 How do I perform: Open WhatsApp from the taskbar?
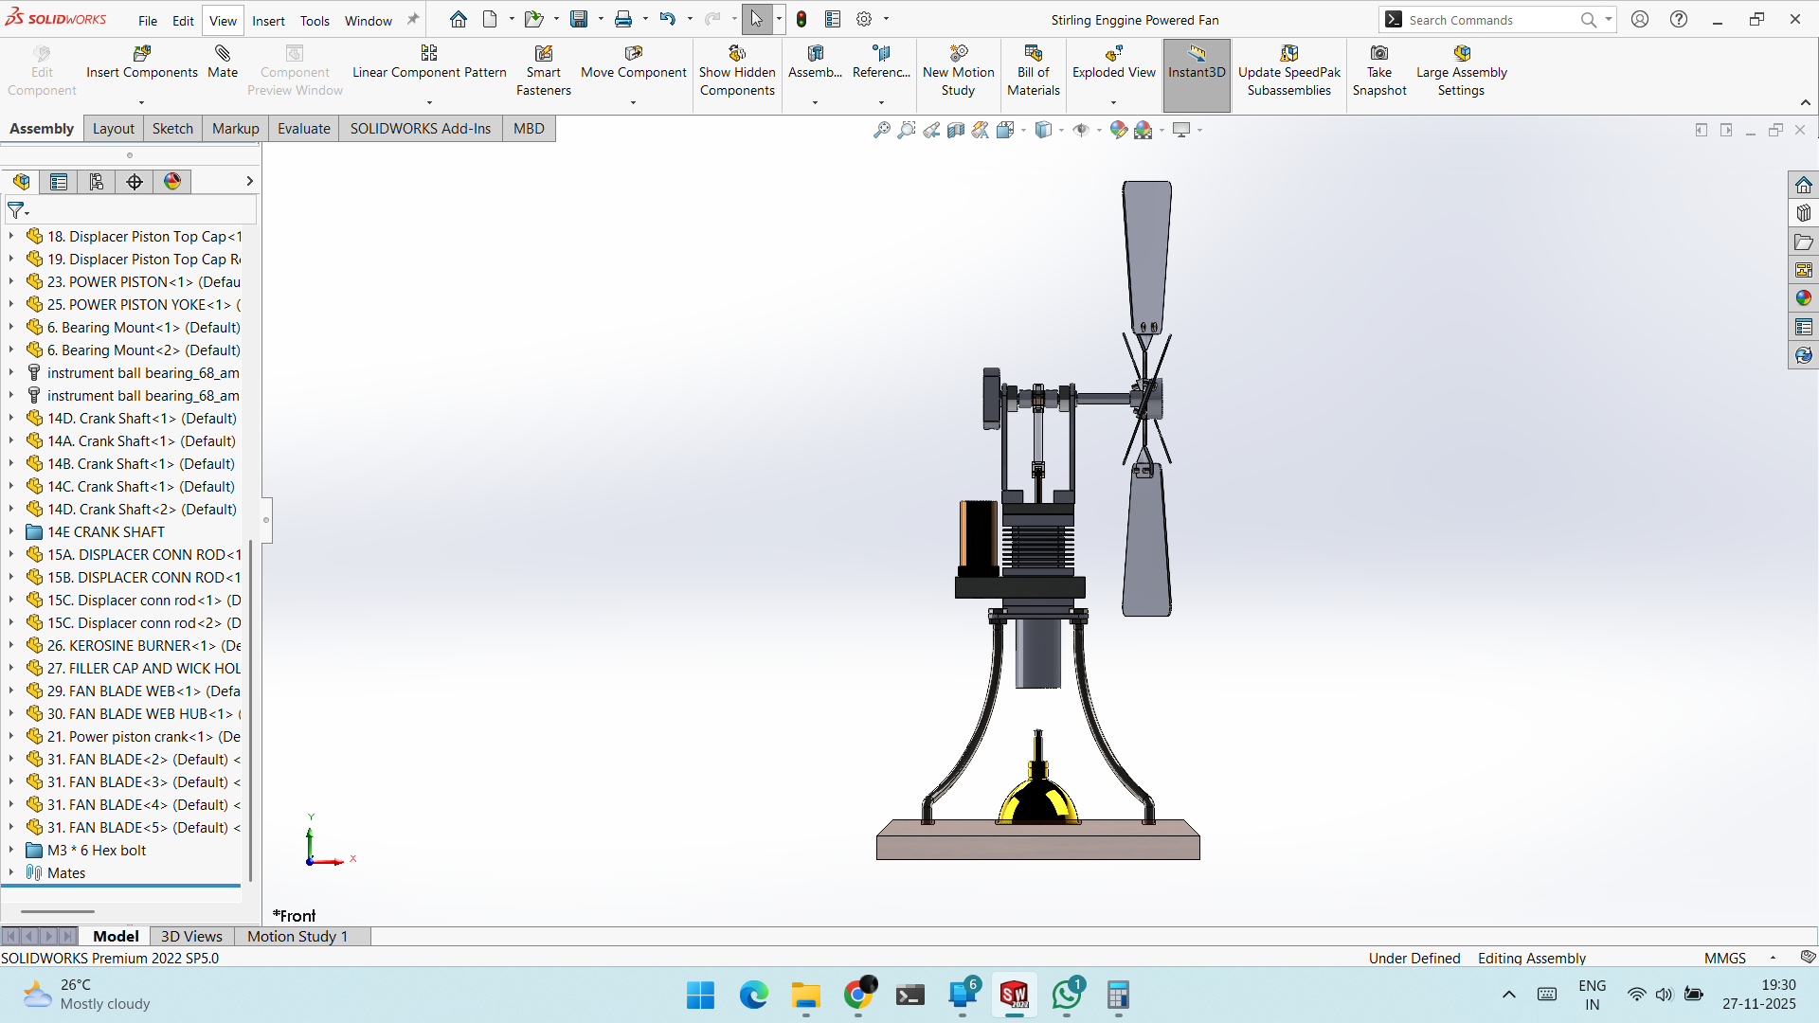click(1067, 996)
